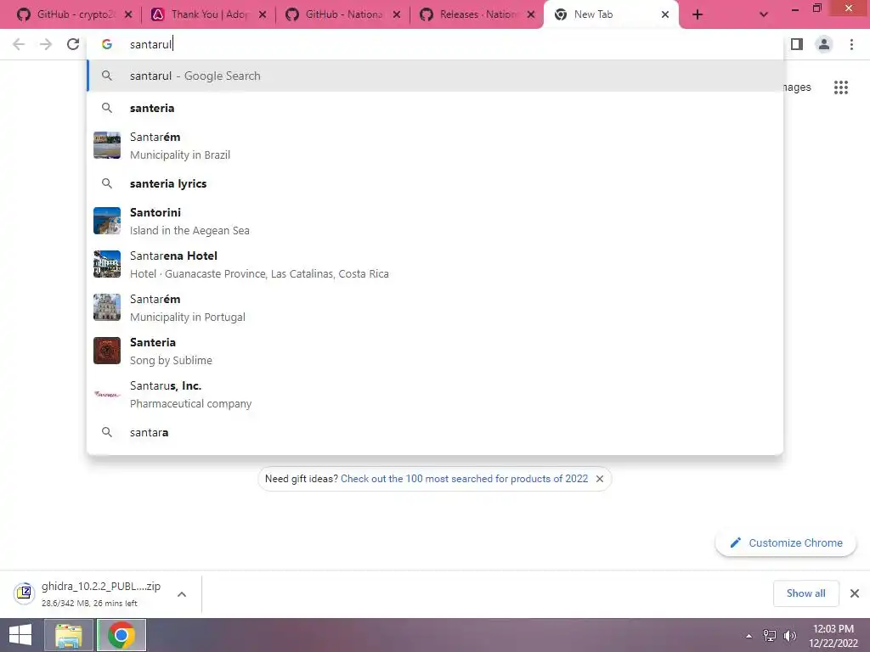
Task: Choose the santeria suggestion
Action: tap(436, 108)
